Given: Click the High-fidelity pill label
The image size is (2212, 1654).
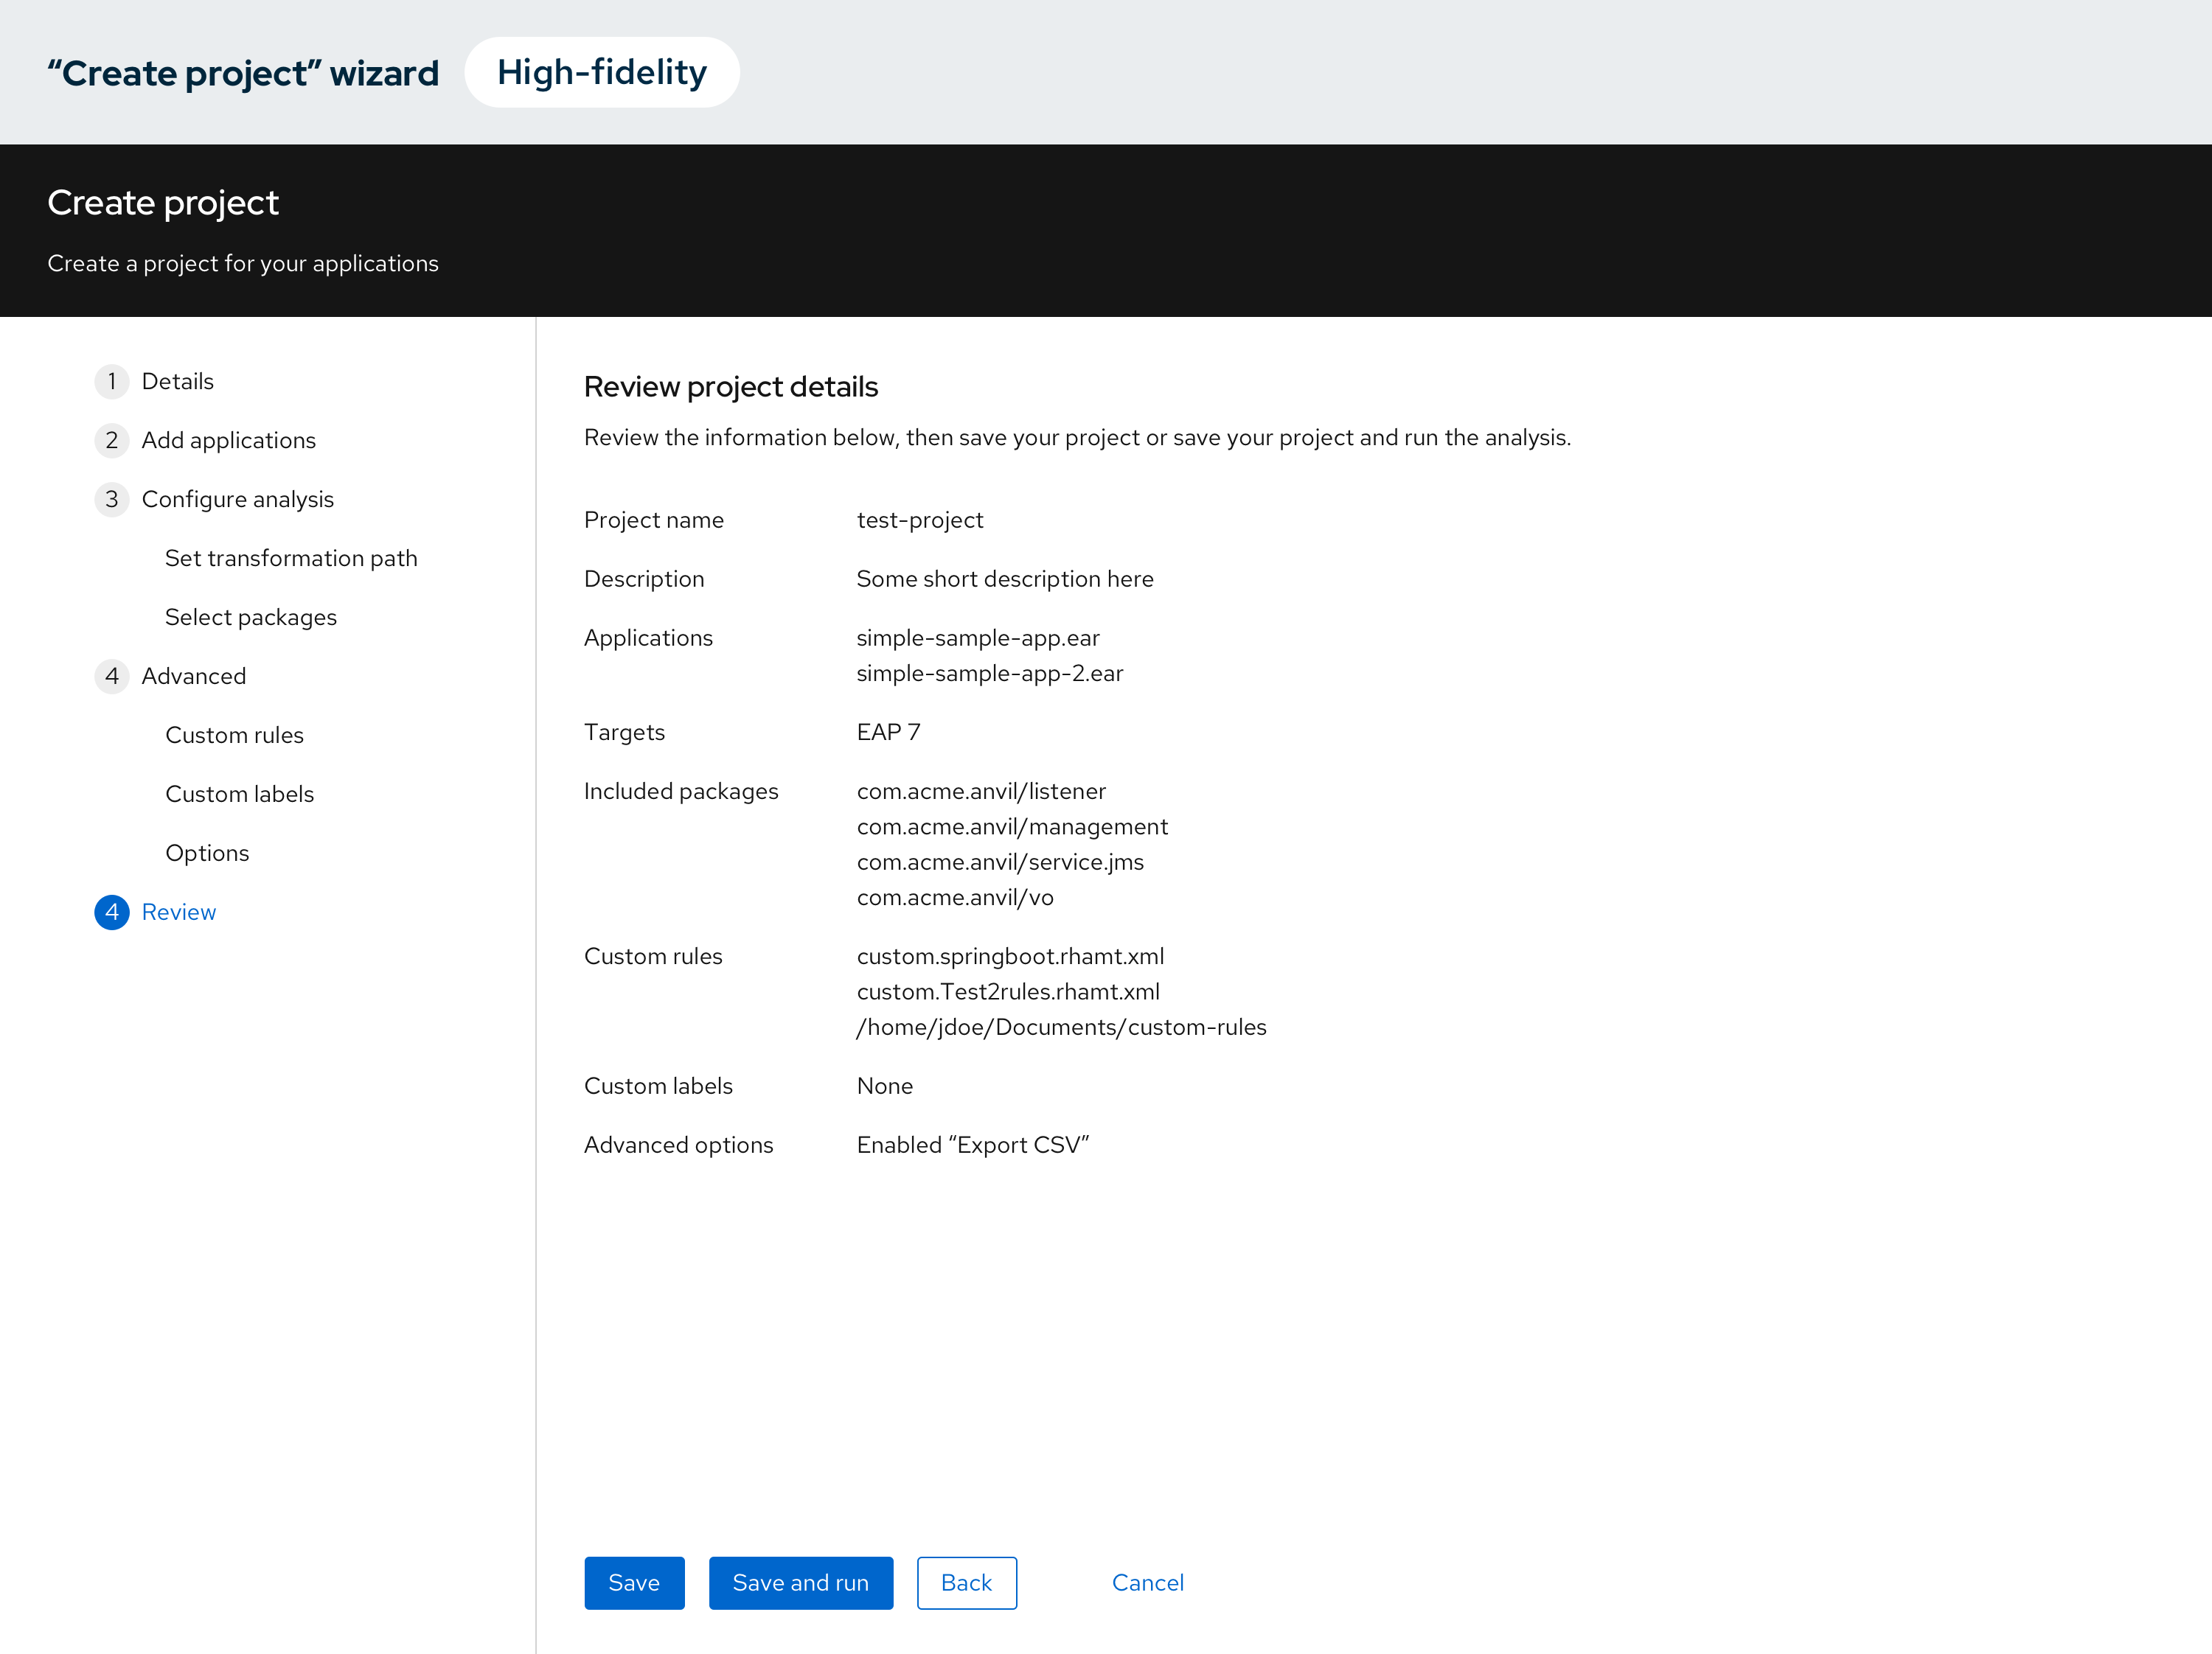Looking at the screenshot, I should click(x=601, y=72).
